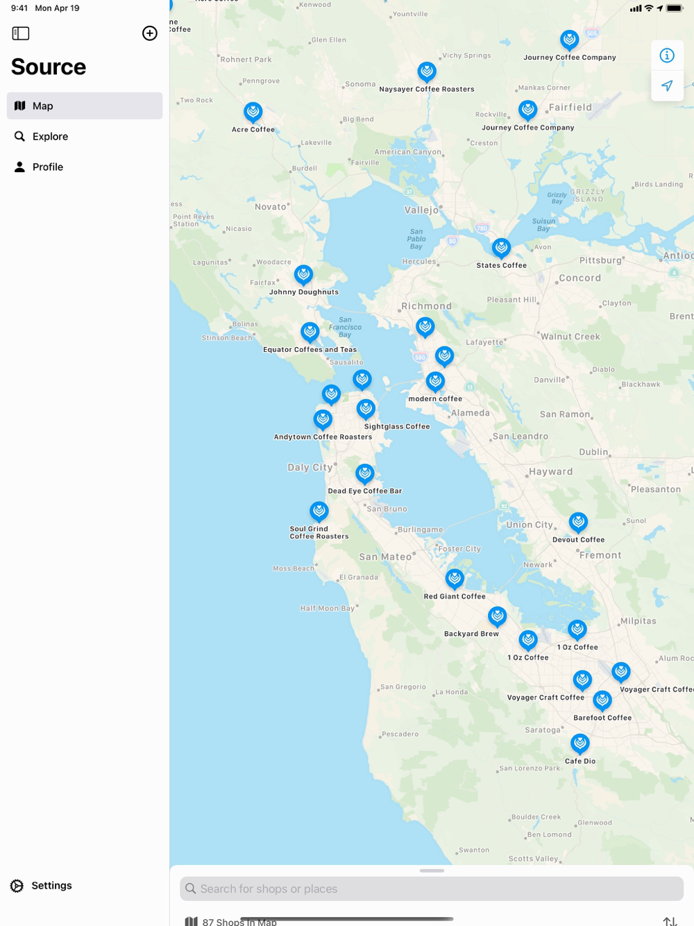Open Settings at sidebar bottom
Screen dimensions: 694x926
pos(42,886)
